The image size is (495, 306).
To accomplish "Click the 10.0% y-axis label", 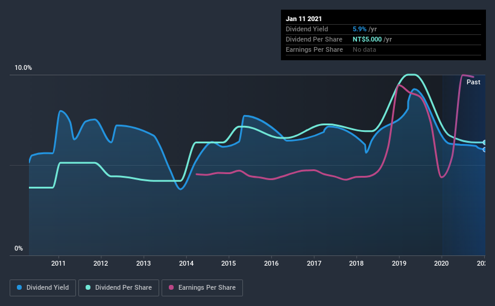I will [x=23, y=68].
